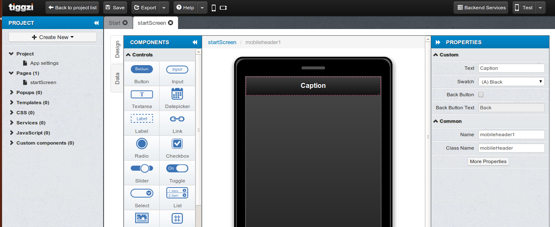This screenshot has height=227, width=555.
Task: Switch to the Start tab
Action: (x=114, y=23)
